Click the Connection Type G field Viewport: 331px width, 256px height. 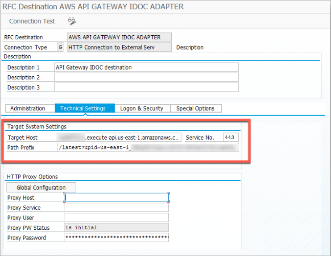(60, 47)
